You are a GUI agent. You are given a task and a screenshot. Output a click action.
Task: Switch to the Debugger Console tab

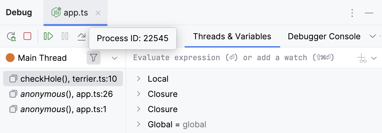coord(324,36)
